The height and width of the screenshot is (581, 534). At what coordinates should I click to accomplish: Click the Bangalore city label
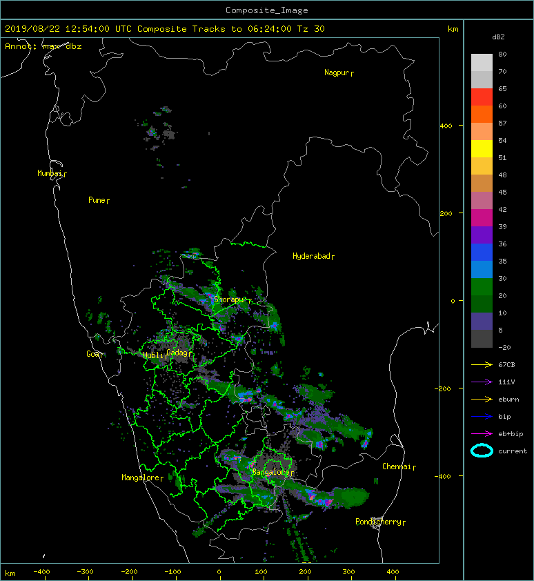tap(271, 472)
